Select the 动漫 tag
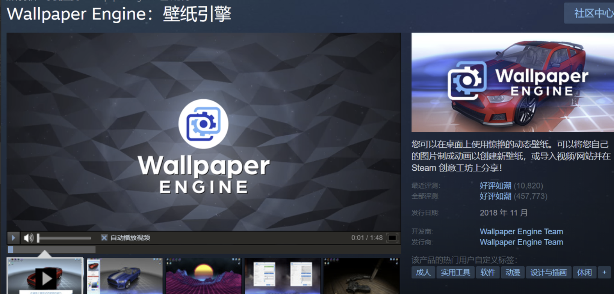 pyautogui.click(x=513, y=273)
